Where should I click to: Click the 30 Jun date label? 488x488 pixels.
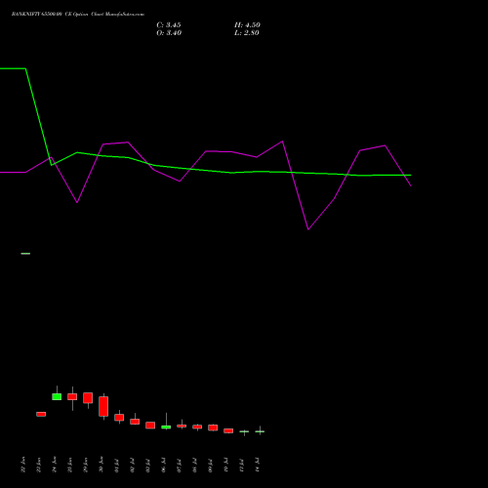102,465
